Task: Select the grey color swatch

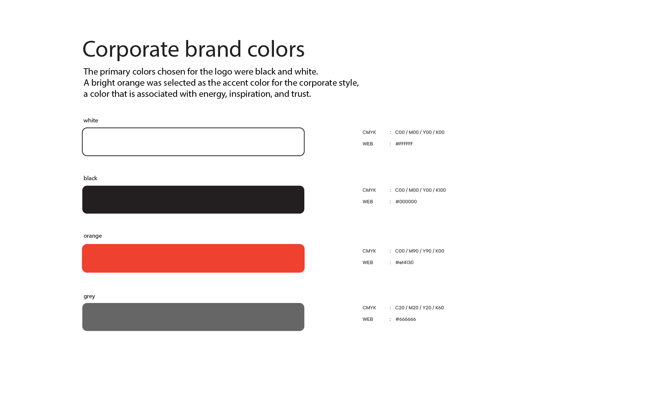Action: coord(193,317)
